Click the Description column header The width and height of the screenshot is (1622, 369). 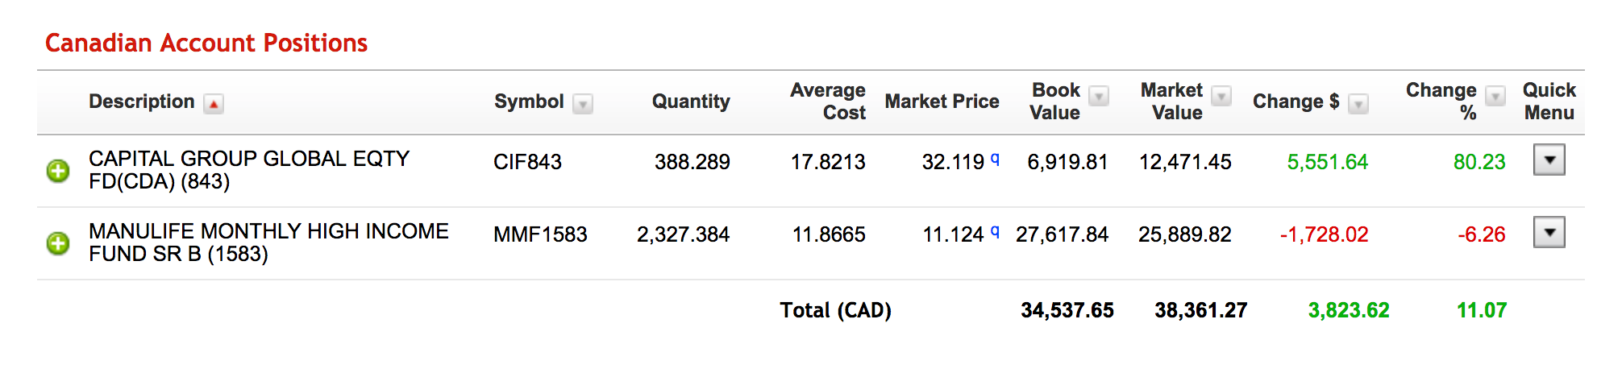point(142,102)
